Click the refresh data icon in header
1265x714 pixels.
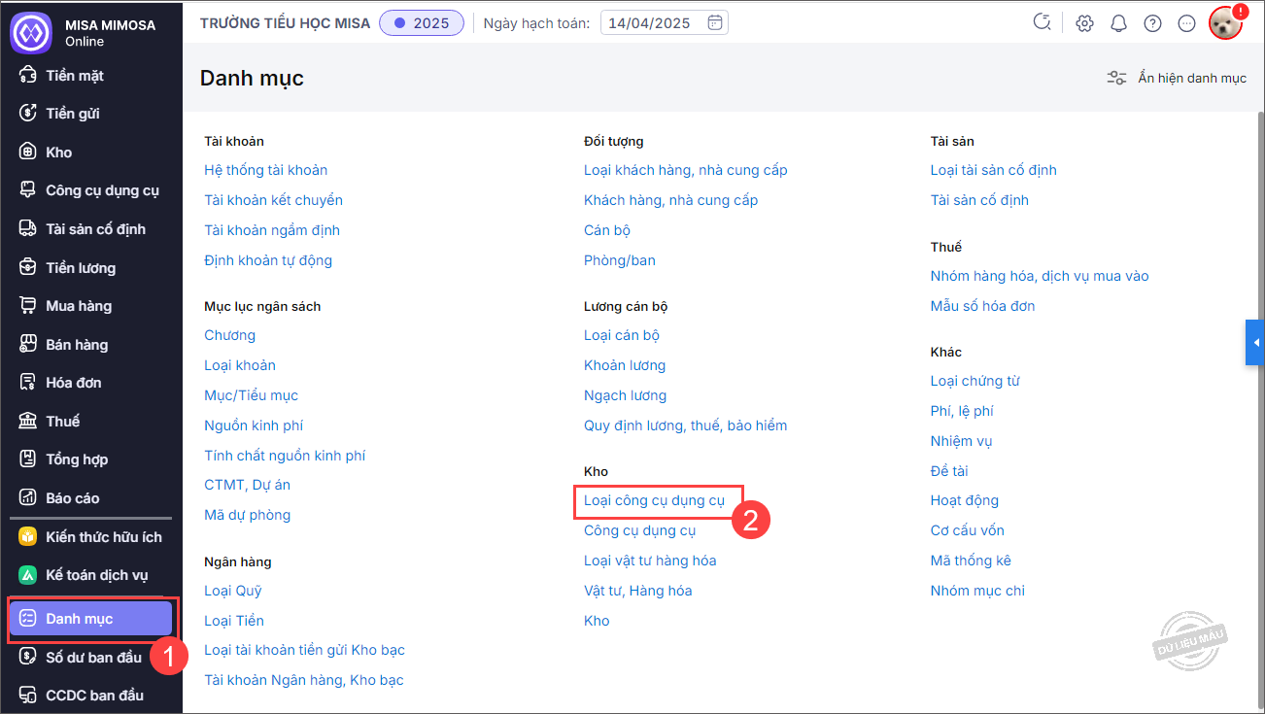coord(1043,22)
